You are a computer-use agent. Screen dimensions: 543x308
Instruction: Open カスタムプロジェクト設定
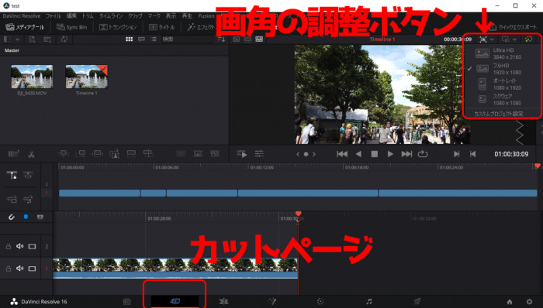498,114
